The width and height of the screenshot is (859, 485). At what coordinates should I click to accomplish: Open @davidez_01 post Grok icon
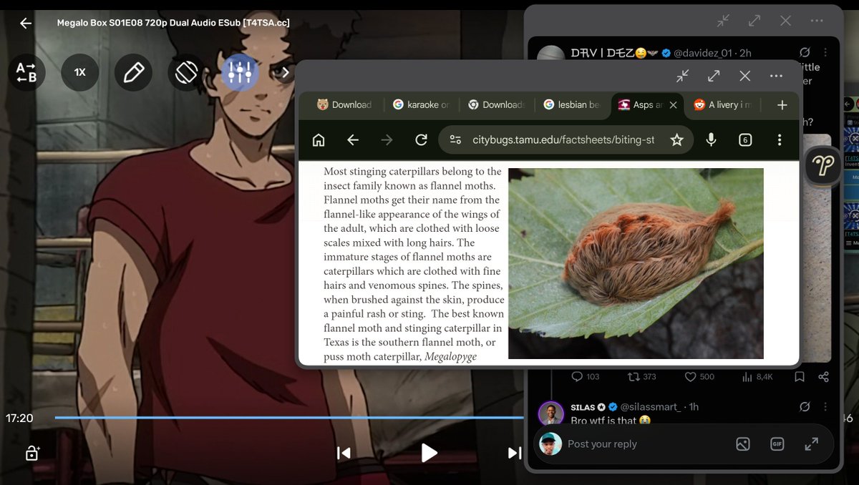pyautogui.click(x=805, y=53)
